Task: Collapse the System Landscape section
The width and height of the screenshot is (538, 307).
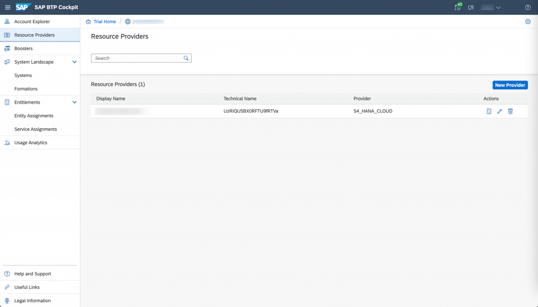Action: click(75, 62)
